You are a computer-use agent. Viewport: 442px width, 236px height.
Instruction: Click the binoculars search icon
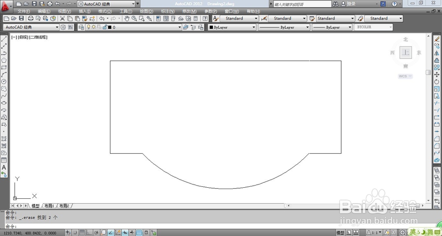pyautogui.click(x=335, y=4)
